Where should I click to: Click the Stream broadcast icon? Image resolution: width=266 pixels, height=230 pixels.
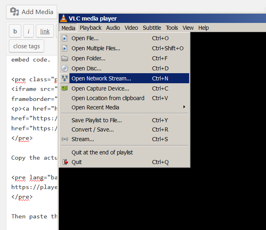[65, 139]
